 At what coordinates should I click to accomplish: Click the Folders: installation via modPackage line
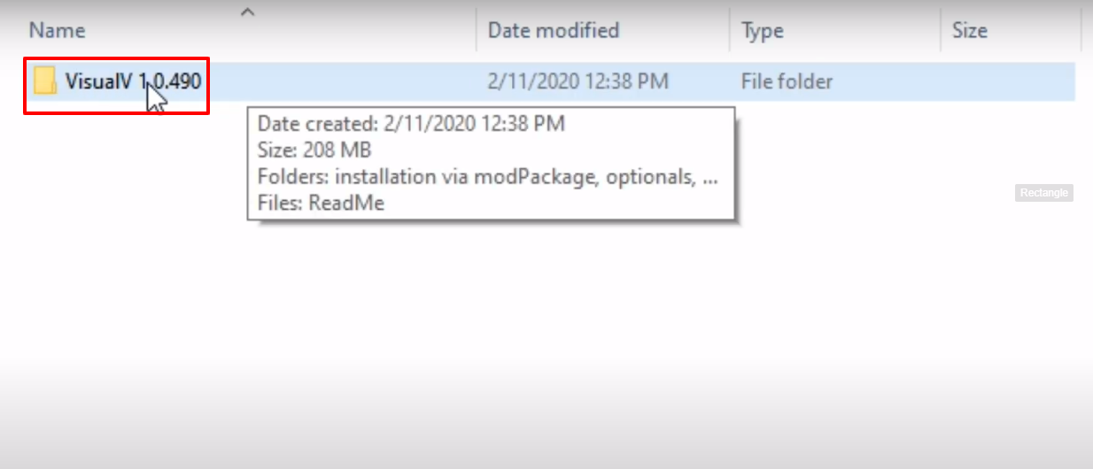[x=488, y=176]
